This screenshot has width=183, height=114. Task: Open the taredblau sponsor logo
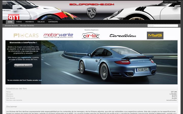(123, 35)
